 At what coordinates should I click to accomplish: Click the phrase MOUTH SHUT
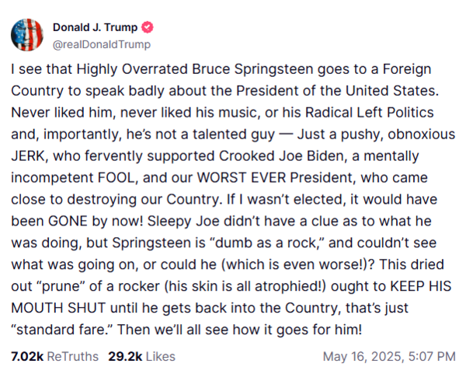point(58,308)
